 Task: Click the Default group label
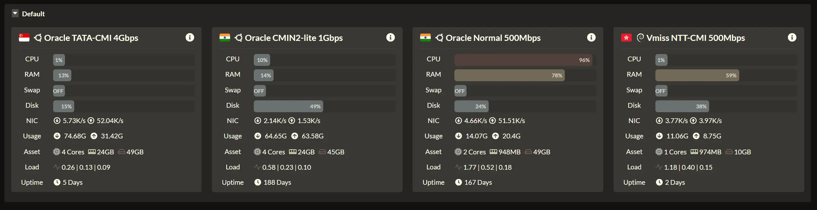pyautogui.click(x=33, y=14)
